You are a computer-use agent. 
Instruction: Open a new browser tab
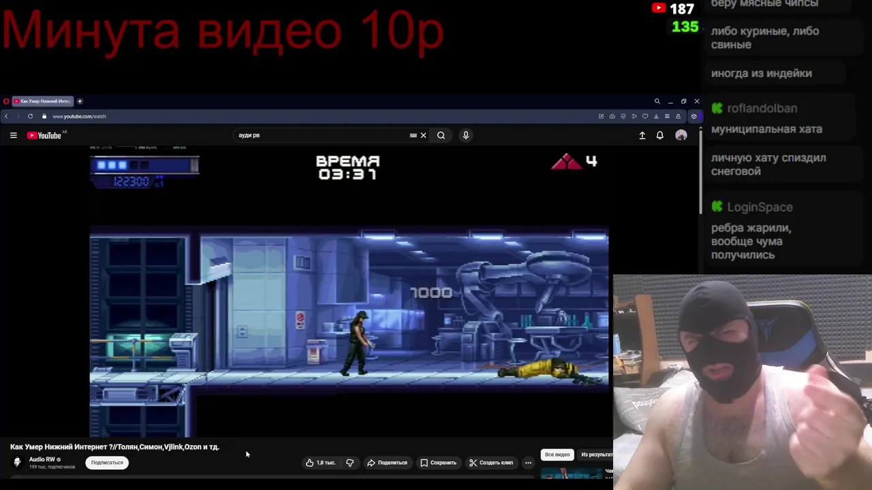click(x=80, y=101)
